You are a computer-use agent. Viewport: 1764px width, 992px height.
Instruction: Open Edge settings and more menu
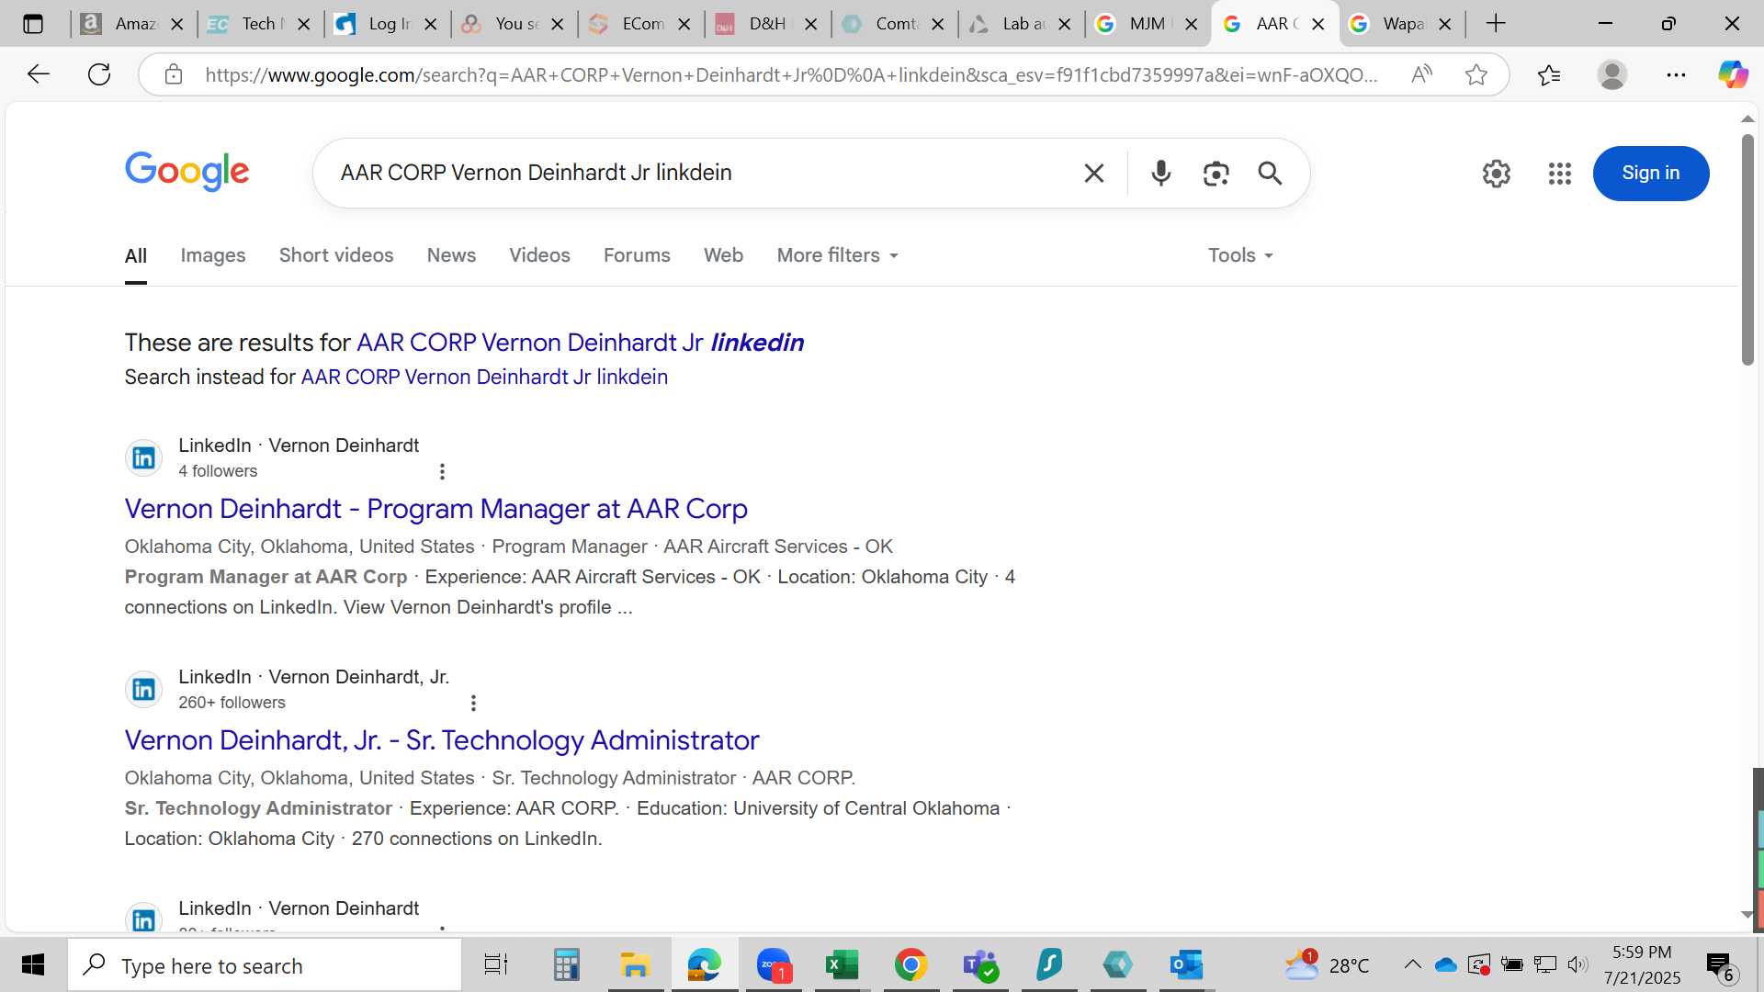click(1676, 74)
